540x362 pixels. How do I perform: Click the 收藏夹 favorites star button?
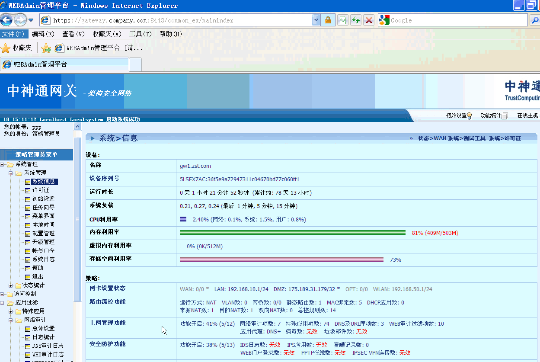point(16,48)
